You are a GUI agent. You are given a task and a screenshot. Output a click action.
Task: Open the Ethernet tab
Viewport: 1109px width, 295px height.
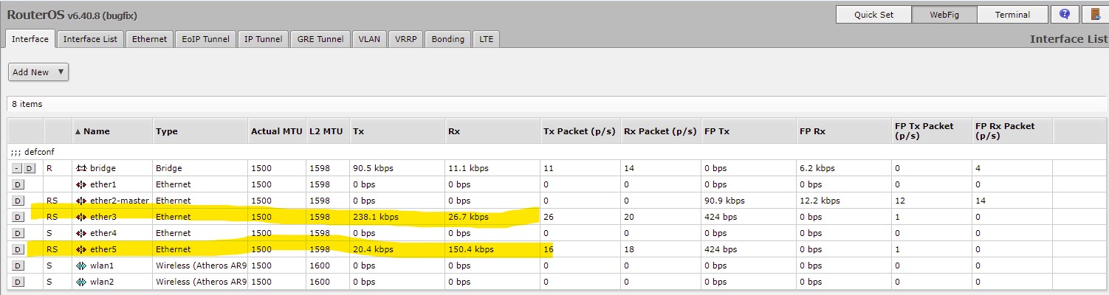tap(149, 39)
